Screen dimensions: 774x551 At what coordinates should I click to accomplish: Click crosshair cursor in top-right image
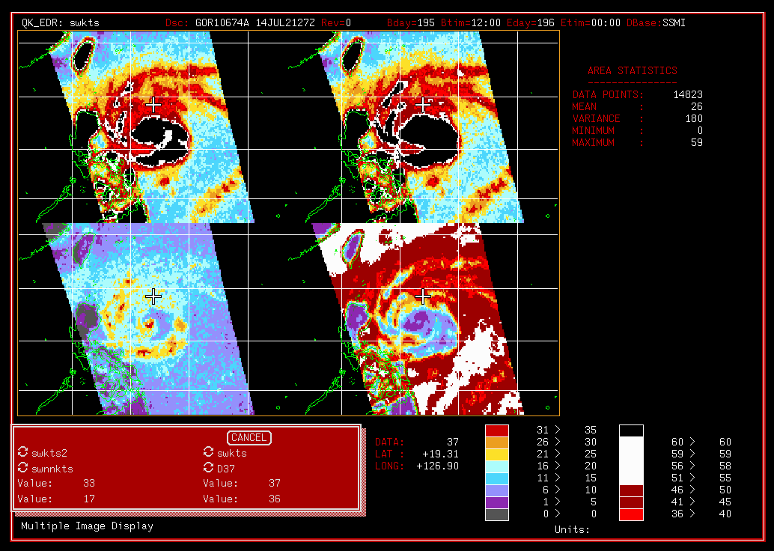click(424, 105)
